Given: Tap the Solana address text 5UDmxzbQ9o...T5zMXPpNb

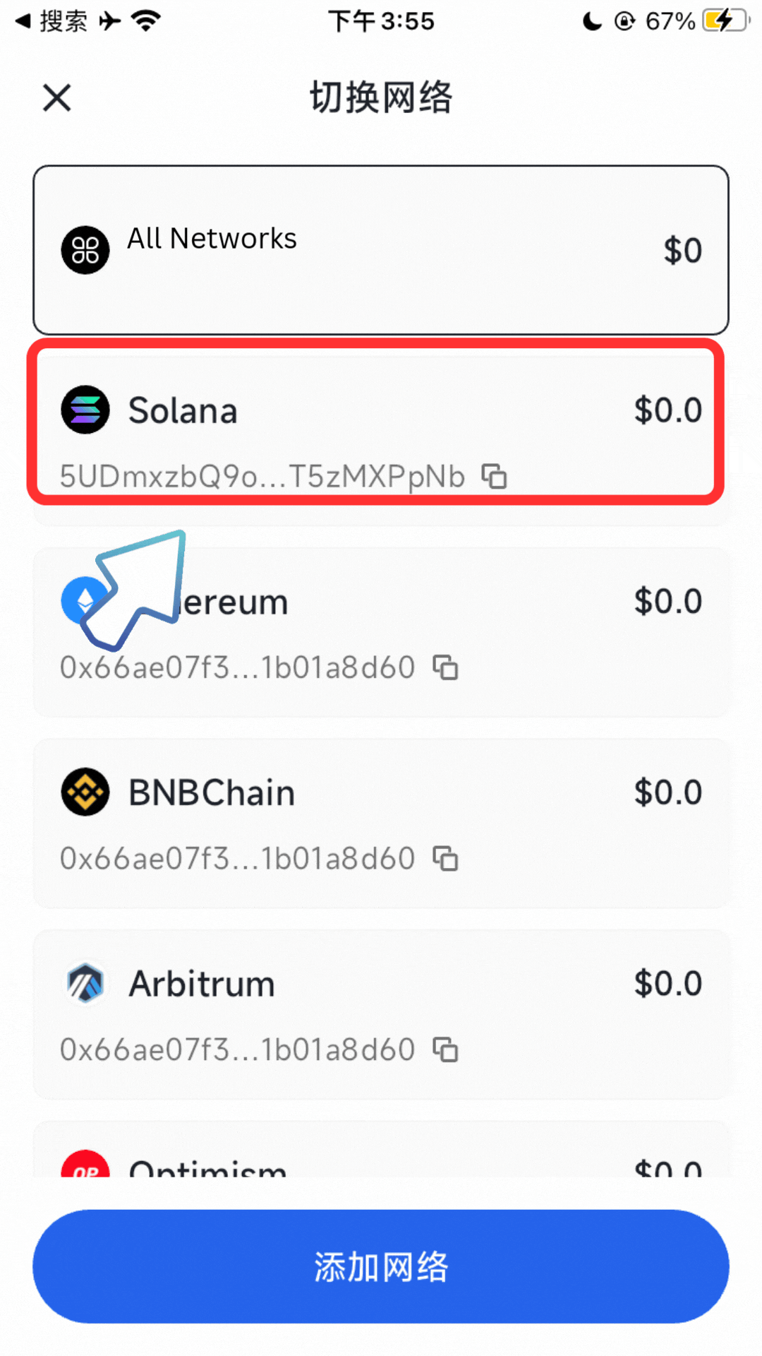Looking at the screenshot, I should (262, 477).
